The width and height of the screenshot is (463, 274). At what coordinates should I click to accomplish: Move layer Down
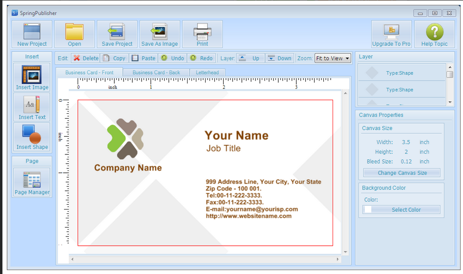(279, 58)
